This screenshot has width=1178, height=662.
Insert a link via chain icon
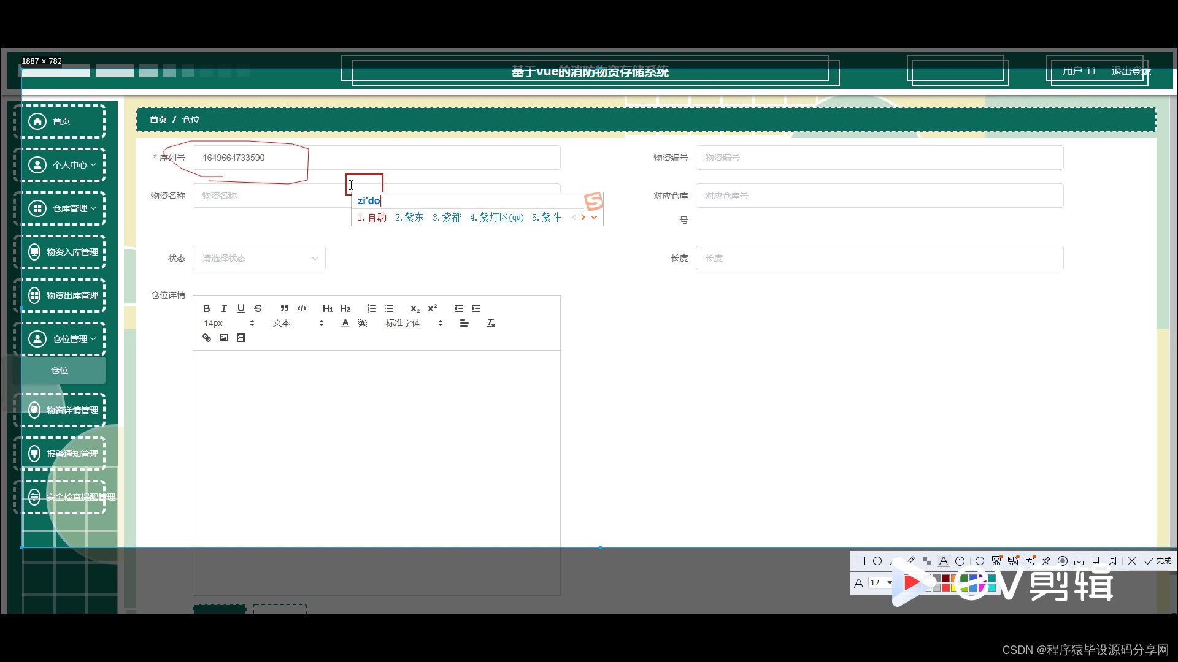[x=207, y=338]
